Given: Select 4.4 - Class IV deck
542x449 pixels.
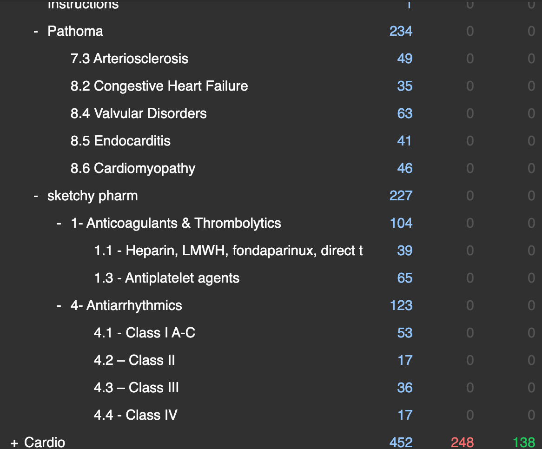Looking at the screenshot, I should pyautogui.click(x=135, y=416).
